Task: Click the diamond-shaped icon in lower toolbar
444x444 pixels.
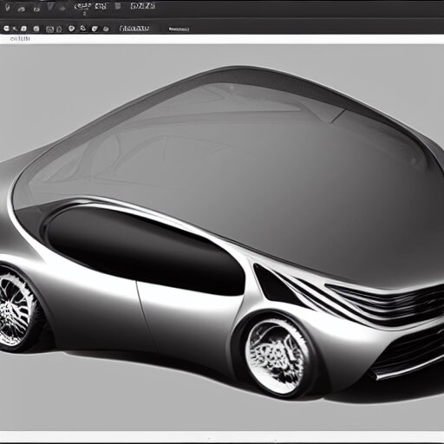Action: 71,29
